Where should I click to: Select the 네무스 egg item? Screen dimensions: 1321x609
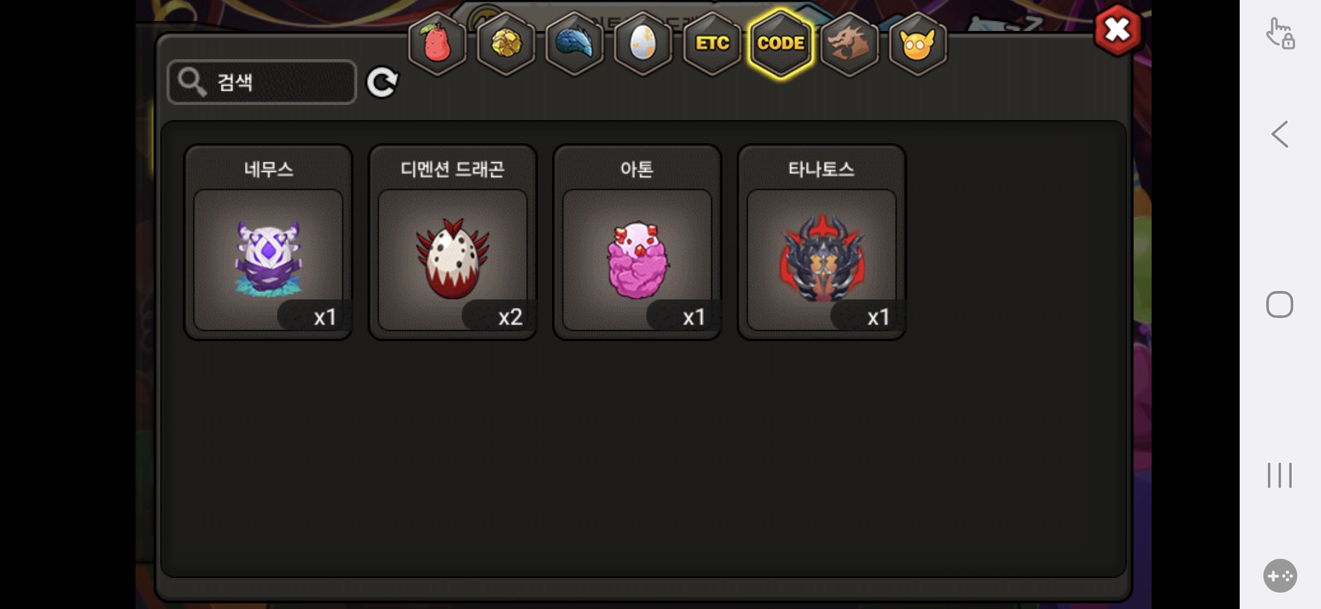pyautogui.click(x=268, y=242)
